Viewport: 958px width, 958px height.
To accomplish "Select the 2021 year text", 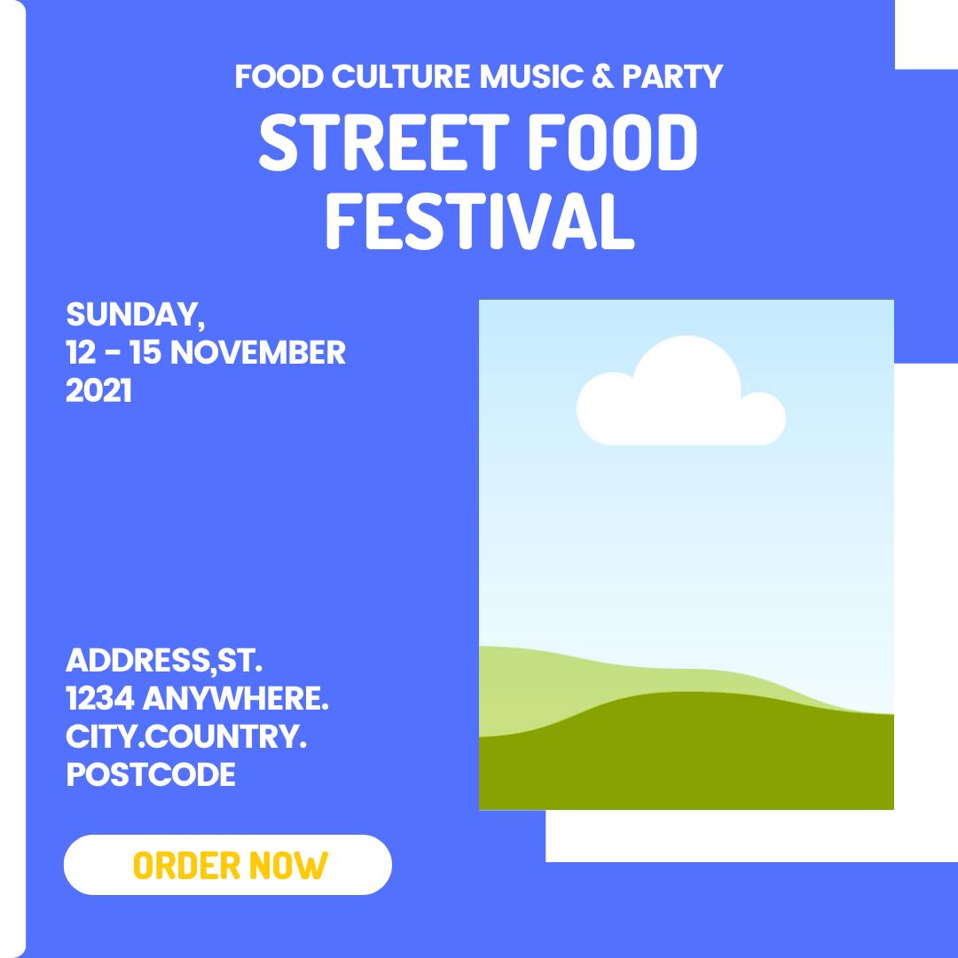I will pos(98,391).
